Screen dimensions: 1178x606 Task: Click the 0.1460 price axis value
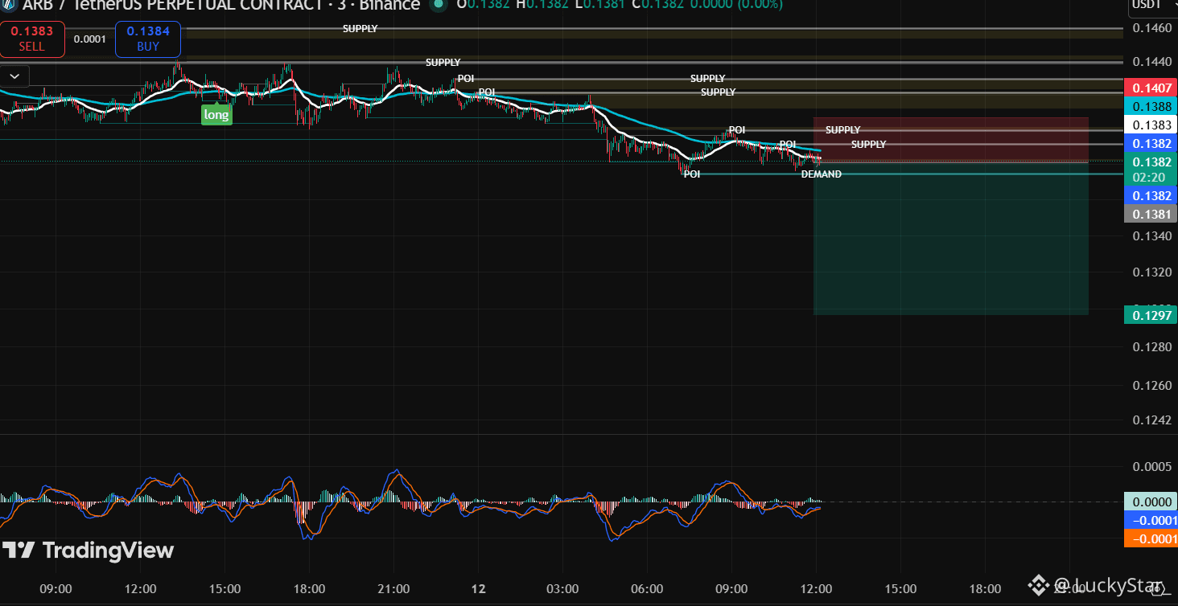[x=1151, y=28]
